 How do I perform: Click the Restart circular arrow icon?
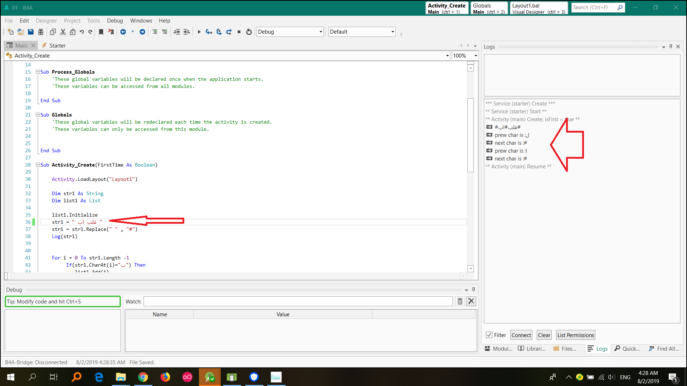[249, 32]
